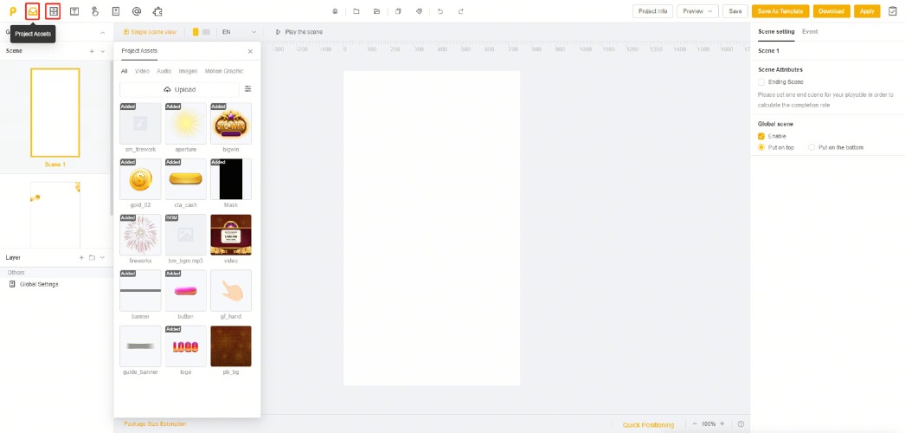Click the @ symbol icon in toolbar
This screenshot has height=433, width=905.
(136, 11)
